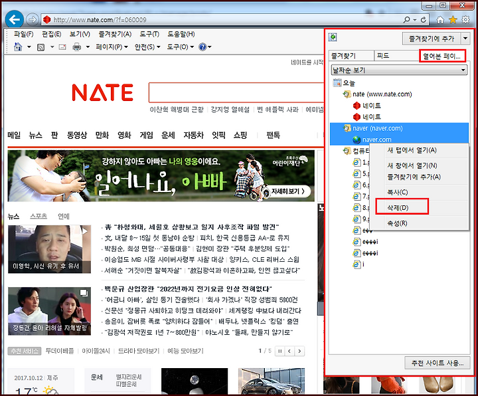Collapse the nate (www.nate.com) history folder
Image resolution: width=478 pixels, height=396 pixels.
pyautogui.click(x=377, y=94)
